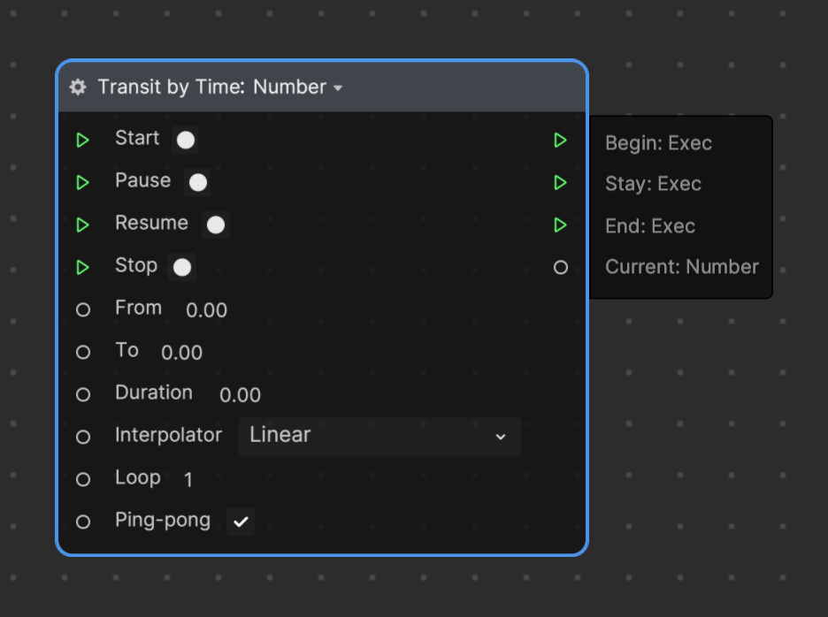The width and height of the screenshot is (828, 617).
Task: Trigger the Start white circle button
Action: point(186,140)
